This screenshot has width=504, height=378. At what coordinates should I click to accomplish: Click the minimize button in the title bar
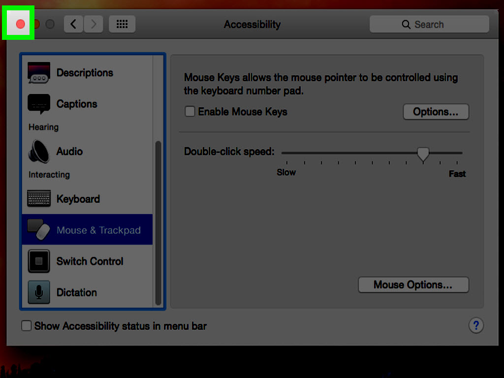click(x=36, y=24)
